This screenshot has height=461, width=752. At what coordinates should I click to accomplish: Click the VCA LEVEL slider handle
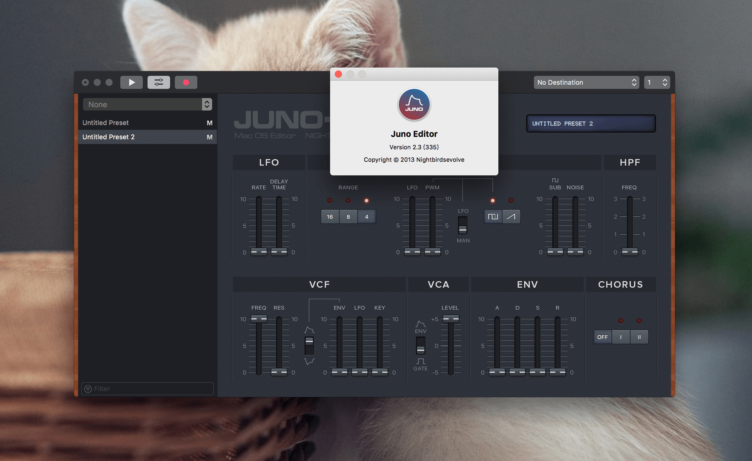(451, 319)
